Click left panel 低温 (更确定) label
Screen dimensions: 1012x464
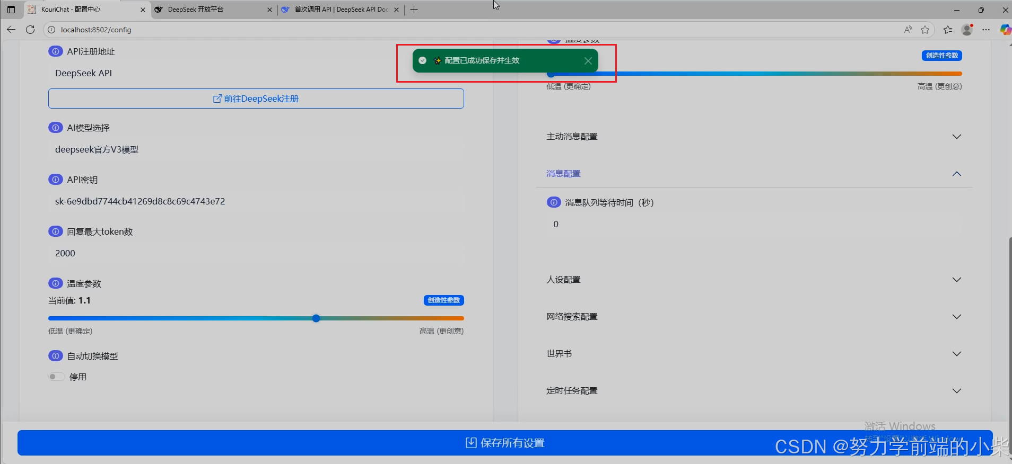click(x=71, y=331)
